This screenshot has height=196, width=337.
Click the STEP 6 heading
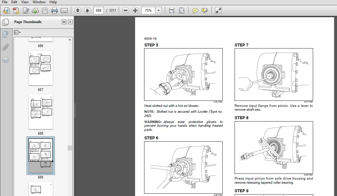[x=151, y=138]
